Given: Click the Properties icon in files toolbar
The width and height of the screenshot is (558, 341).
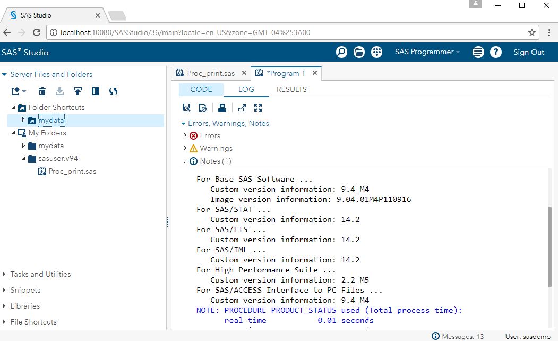Looking at the screenshot, I should tap(96, 91).
